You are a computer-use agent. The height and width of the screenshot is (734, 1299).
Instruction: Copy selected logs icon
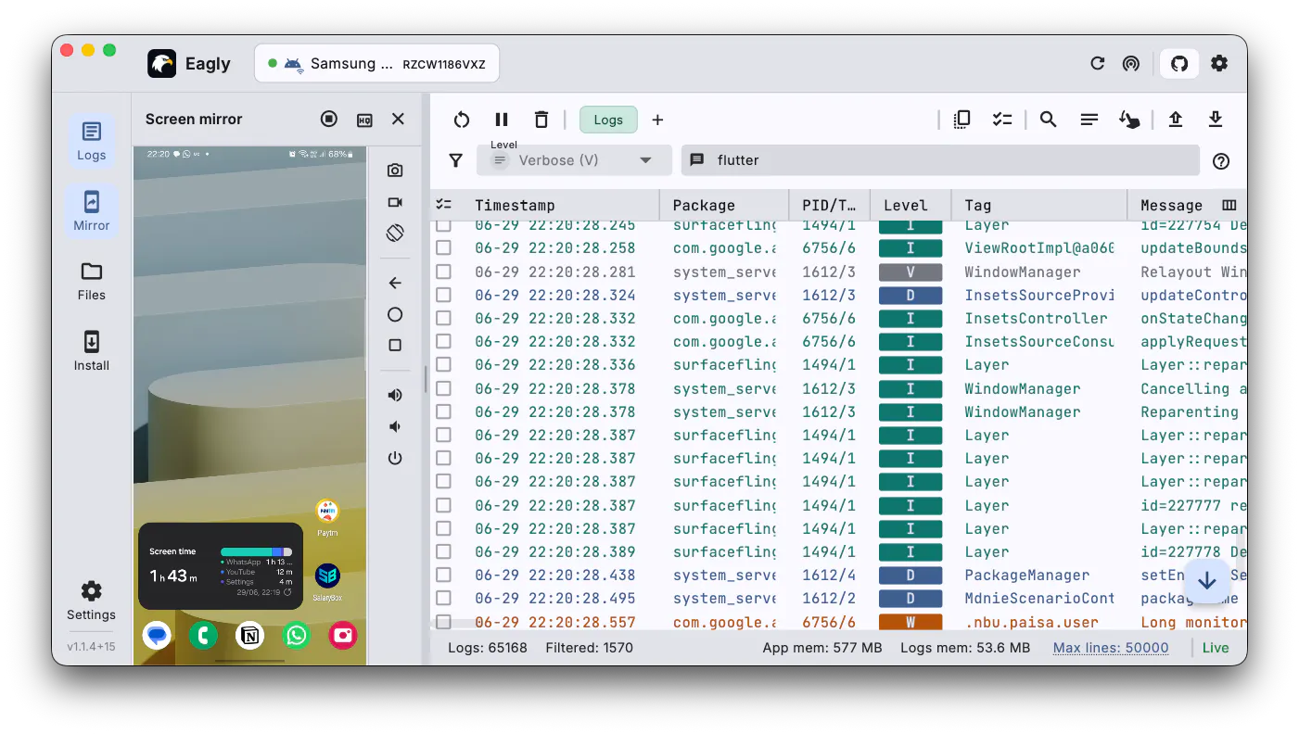(962, 120)
